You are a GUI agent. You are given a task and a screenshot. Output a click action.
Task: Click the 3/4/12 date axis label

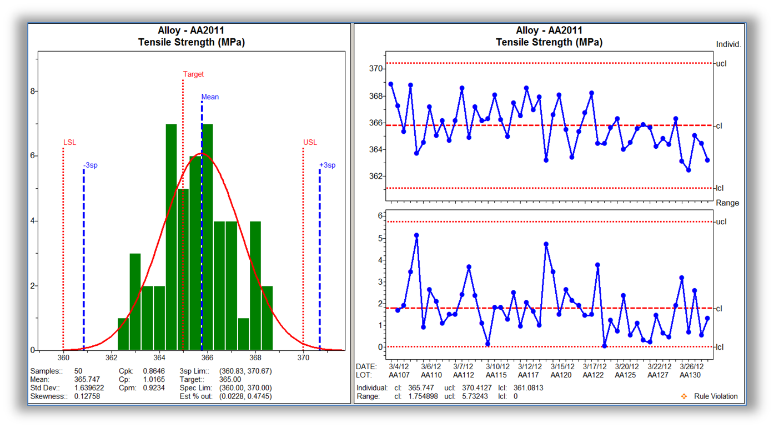coord(399,366)
